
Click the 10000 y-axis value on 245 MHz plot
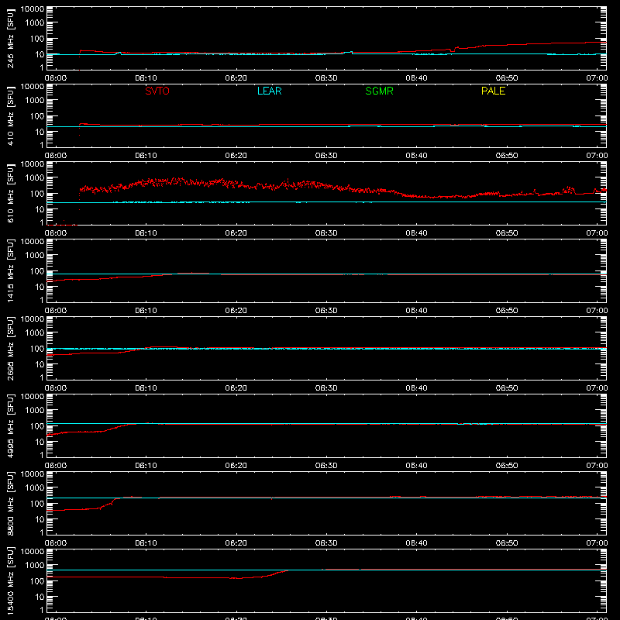pos(33,9)
